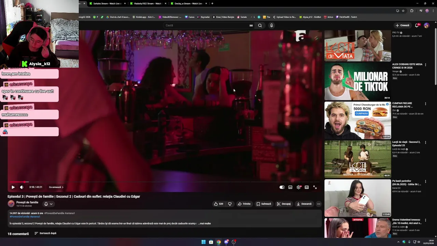Open the Chrome extensions puzzle icon

point(411,11)
